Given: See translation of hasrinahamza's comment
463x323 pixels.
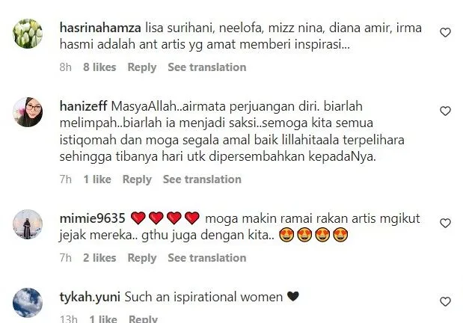Looking at the screenshot, I should pos(207,67).
